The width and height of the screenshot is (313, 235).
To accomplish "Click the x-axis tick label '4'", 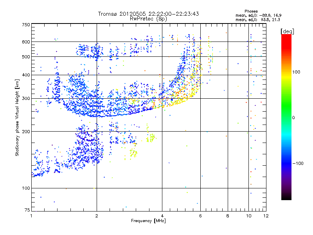I will 162,216.
